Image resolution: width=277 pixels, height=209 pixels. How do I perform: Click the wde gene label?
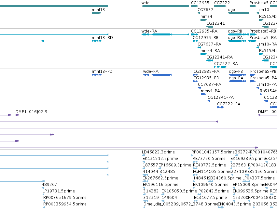tap(145, 3)
